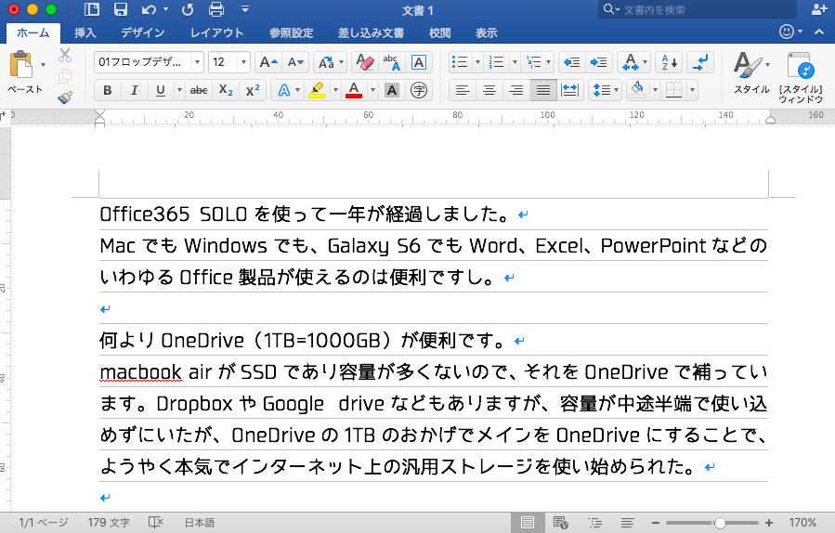Open the font name dropdown
The height and width of the screenshot is (533, 835).
(197, 62)
